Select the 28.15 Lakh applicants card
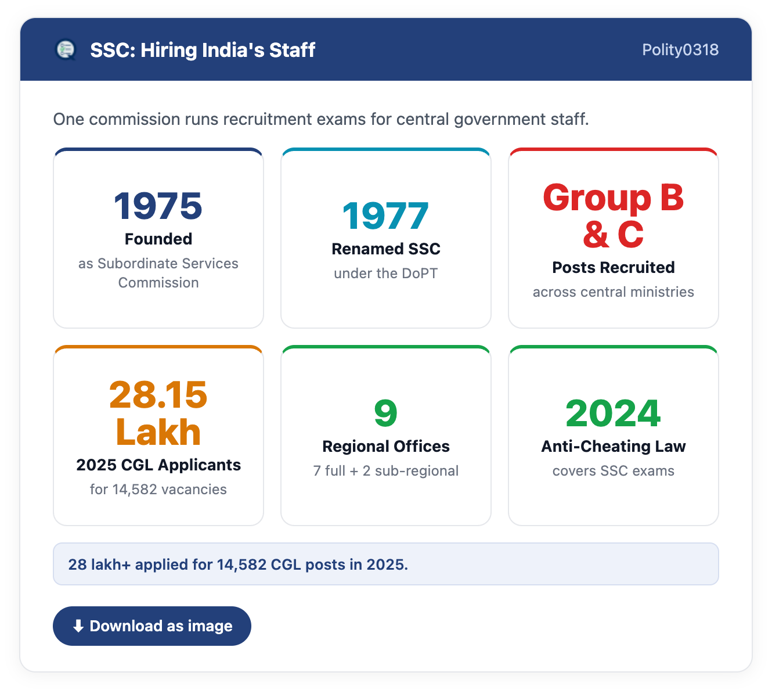The image size is (772, 694). 158,436
